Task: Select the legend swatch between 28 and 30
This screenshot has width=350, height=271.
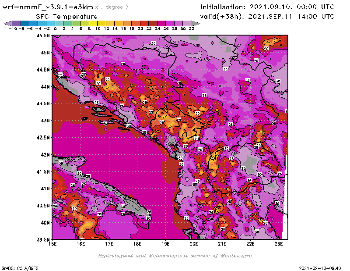Action: pyautogui.click(x=178, y=23)
